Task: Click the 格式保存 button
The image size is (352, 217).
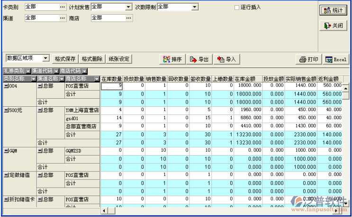Action: click(65, 59)
